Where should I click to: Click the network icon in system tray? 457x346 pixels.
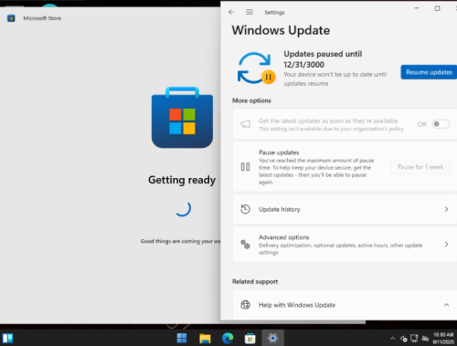pos(414,338)
